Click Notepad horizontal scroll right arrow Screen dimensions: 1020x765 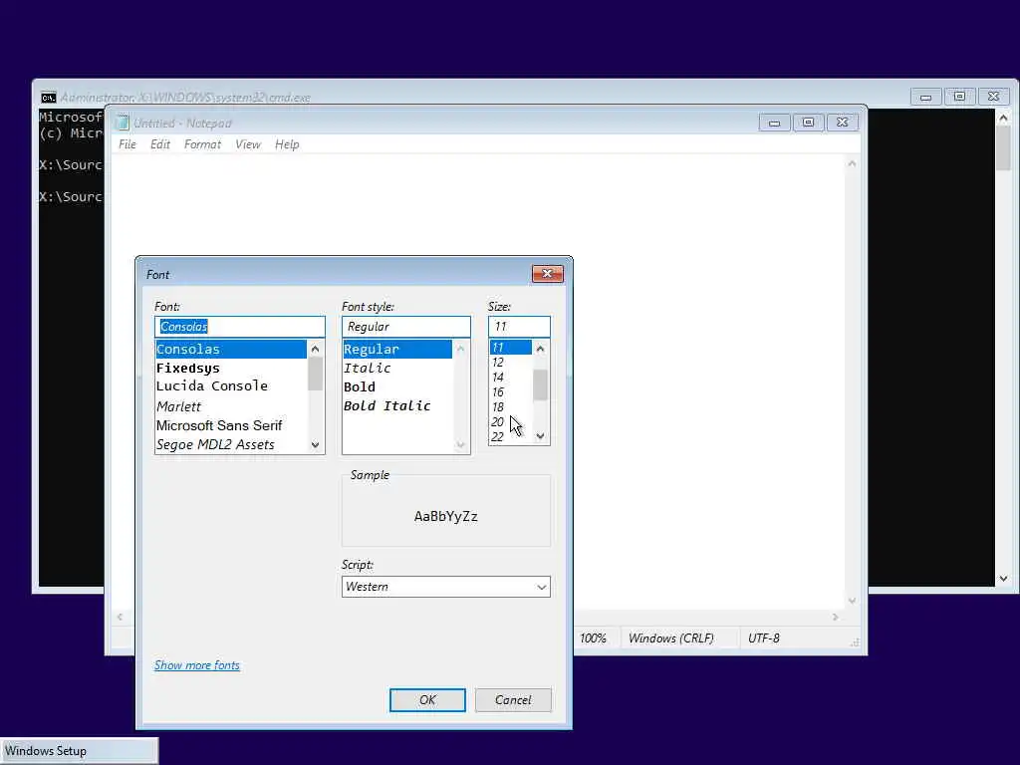coord(836,617)
